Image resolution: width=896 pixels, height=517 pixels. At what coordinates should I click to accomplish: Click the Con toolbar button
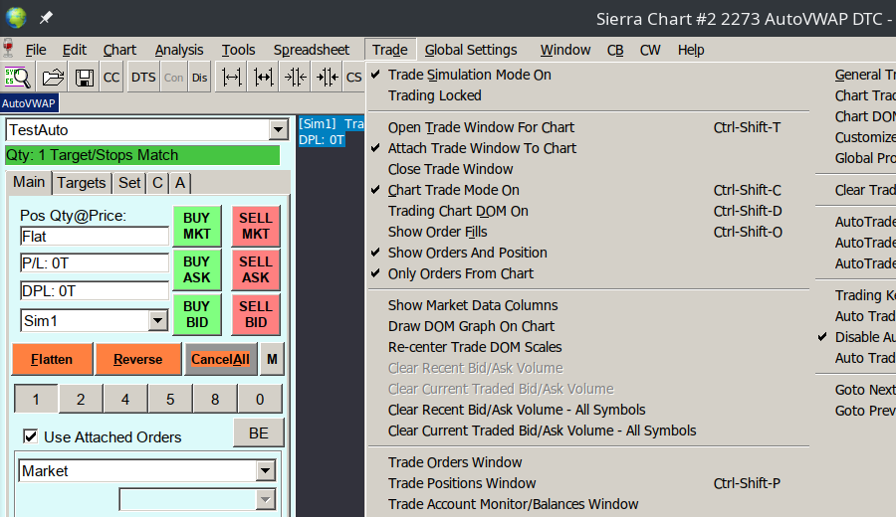173,77
